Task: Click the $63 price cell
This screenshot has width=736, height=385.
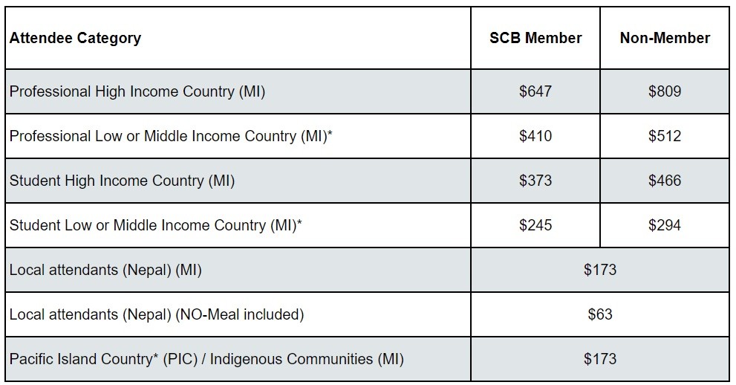Action: 600,314
